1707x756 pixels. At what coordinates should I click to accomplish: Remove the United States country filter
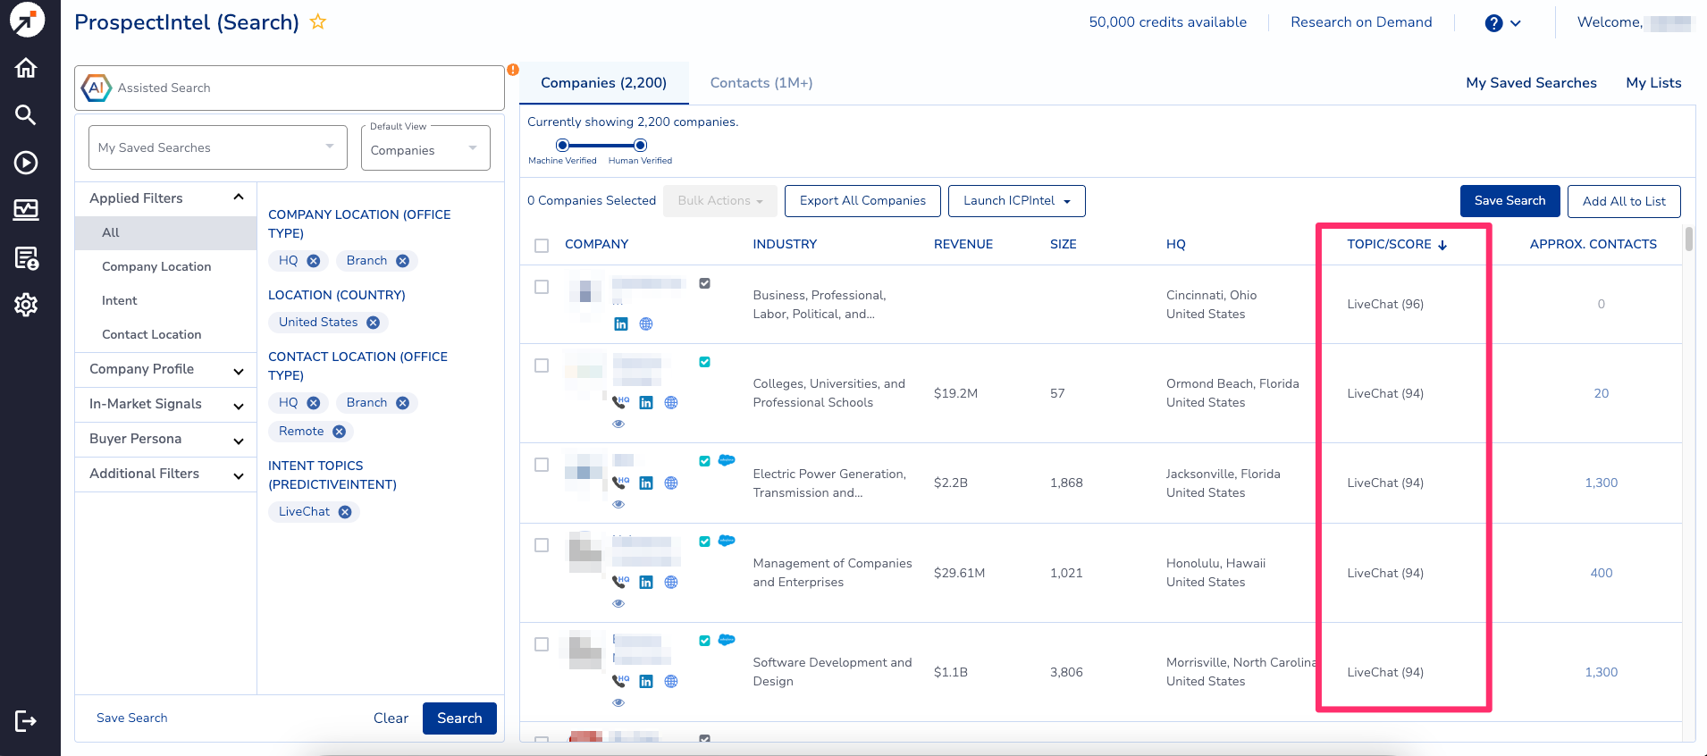(x=373, y=323)
